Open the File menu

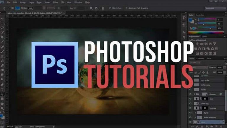(9, 2)
